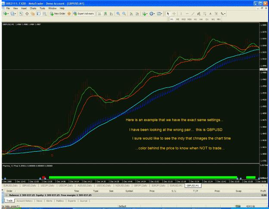Sort orders by the Profit column

click(x=263, y=191)
